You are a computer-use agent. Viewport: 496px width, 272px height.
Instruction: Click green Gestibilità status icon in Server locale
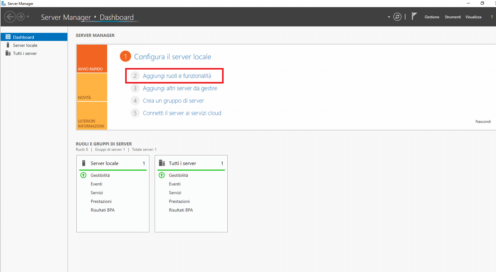(83, 175)
